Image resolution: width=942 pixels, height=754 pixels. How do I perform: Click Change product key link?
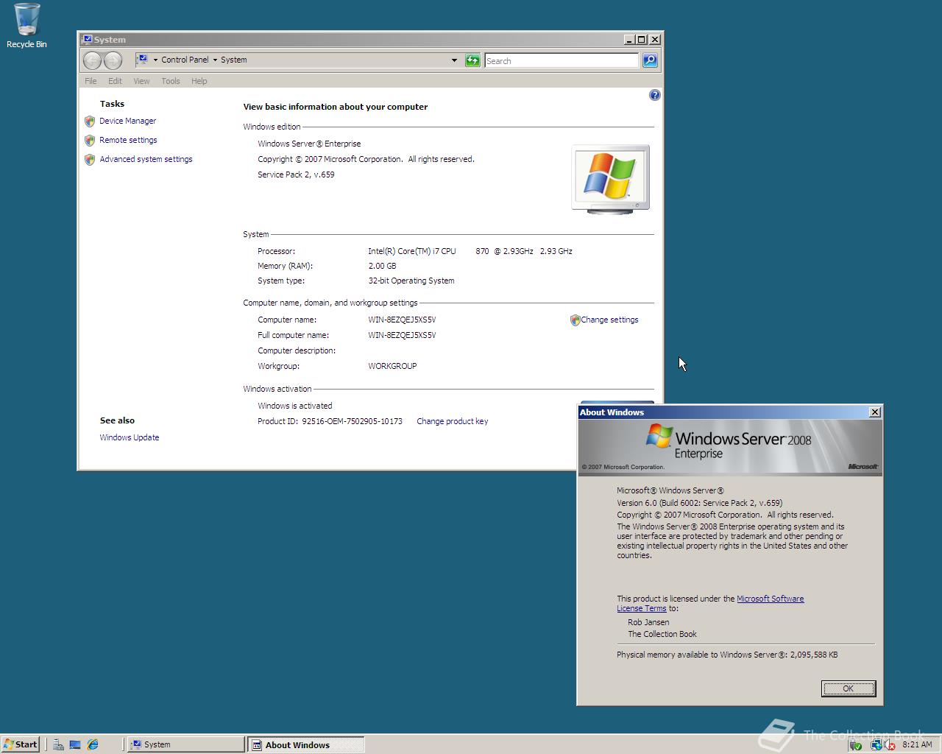(452, 421)
